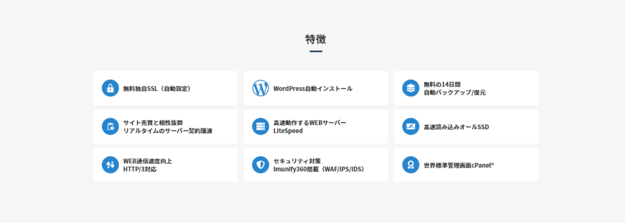Click the shield security icon
Screen dimensions: 625x223
click(x=261, y=165)
